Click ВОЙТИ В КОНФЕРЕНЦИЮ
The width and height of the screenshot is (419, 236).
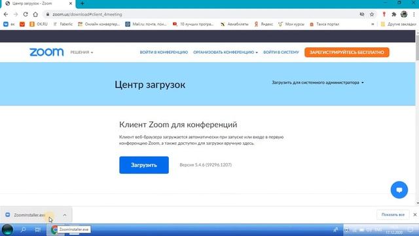(164, 52)
